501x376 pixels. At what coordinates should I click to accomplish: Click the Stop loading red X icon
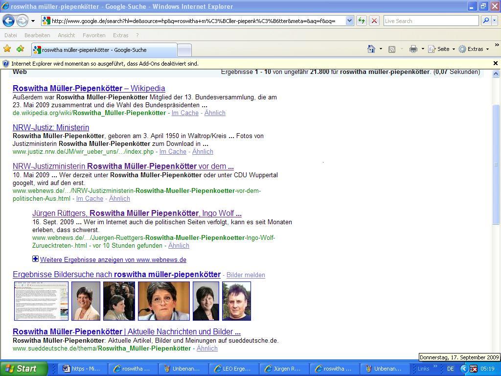coord(374,21)
